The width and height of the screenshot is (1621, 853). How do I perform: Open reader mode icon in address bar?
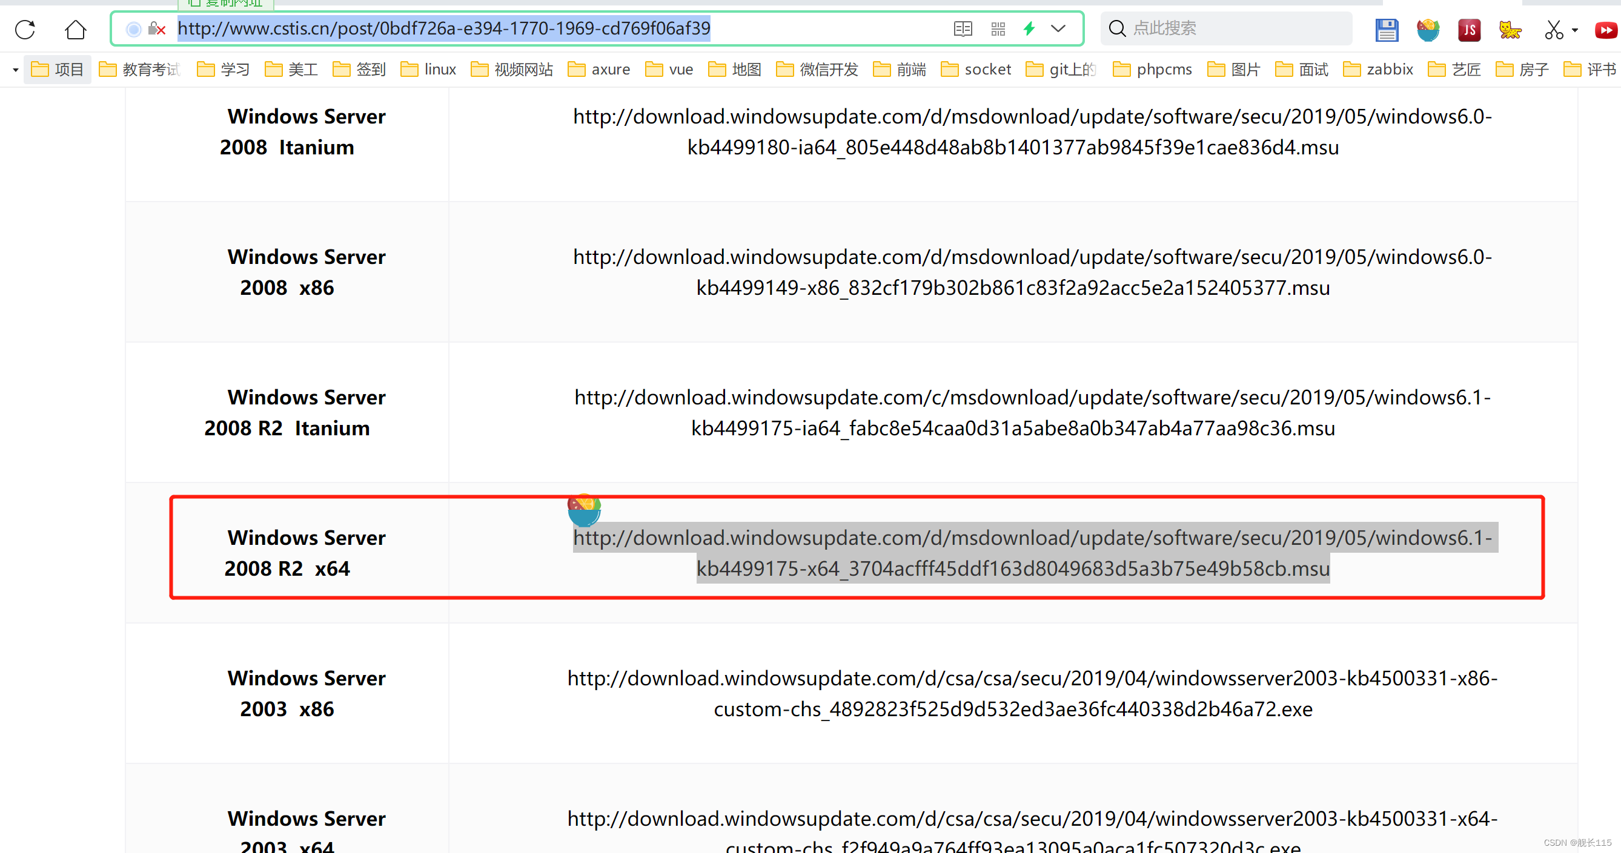pyautogui.click(x=962, y=29)
